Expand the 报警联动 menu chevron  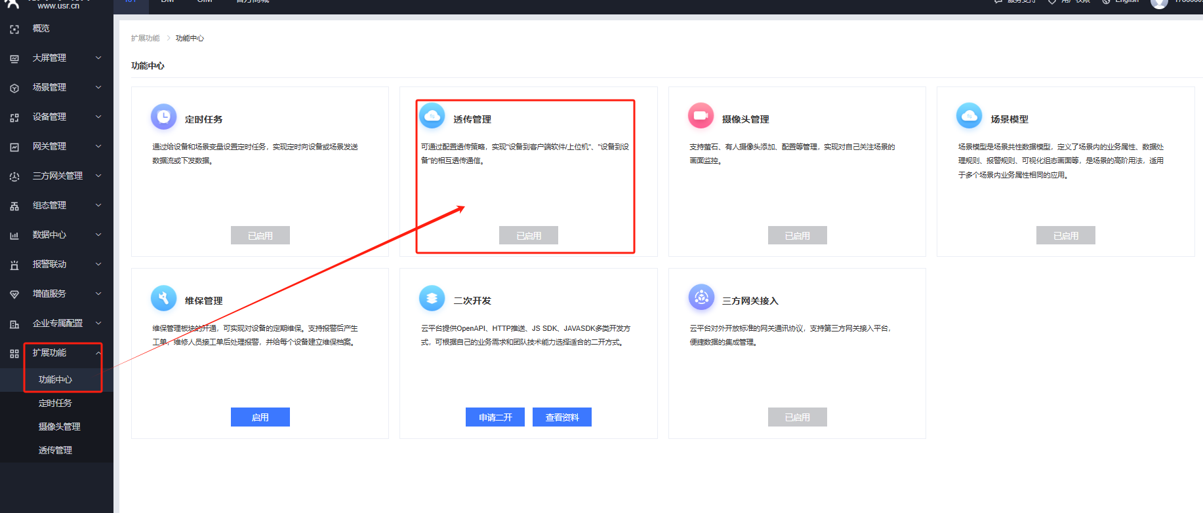click(x=98, y=264)
